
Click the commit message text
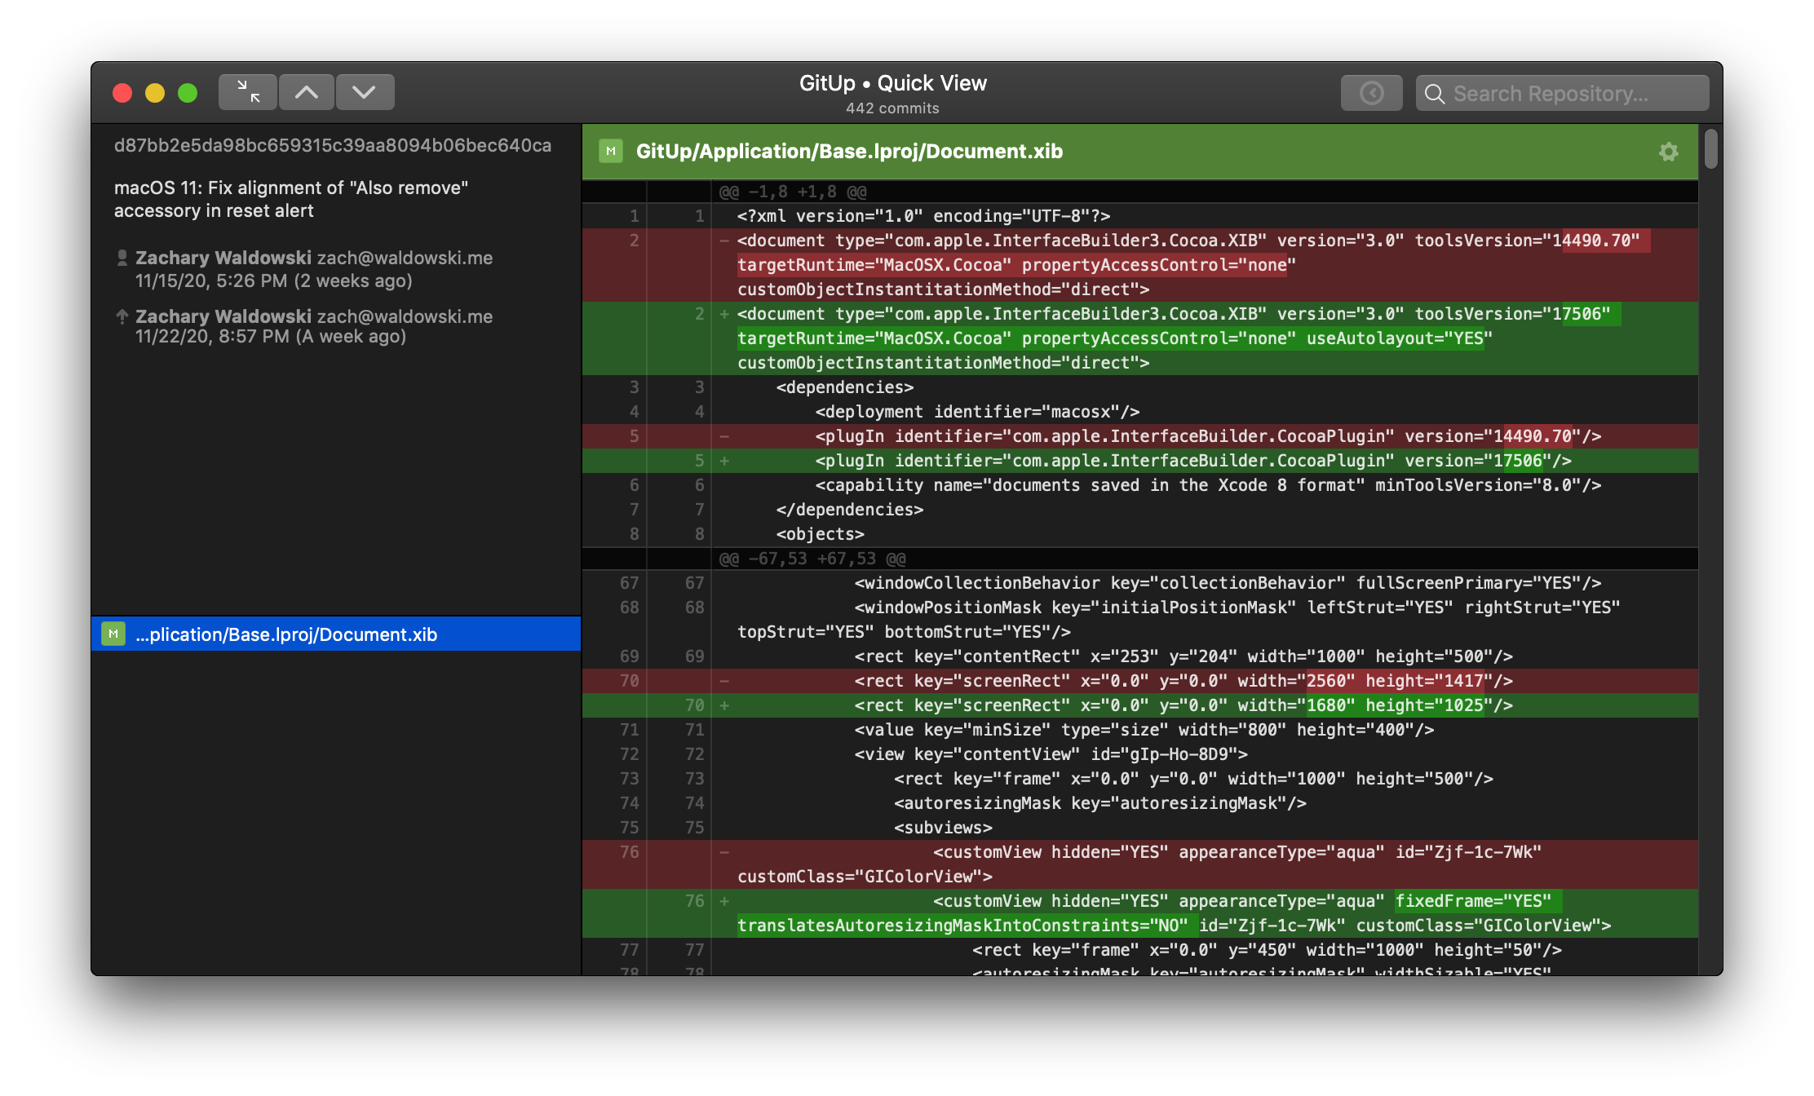290,199
